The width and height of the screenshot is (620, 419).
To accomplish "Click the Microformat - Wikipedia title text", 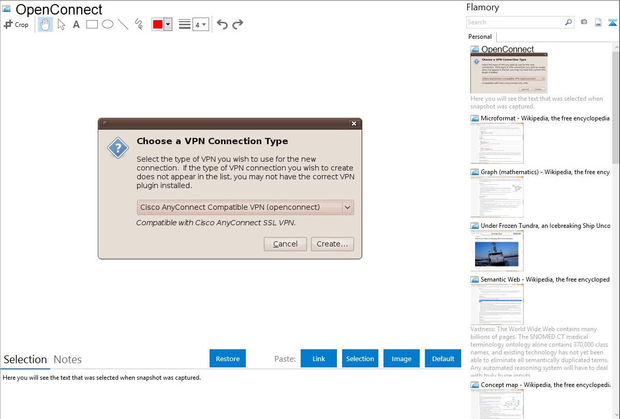I will (x=545, y=118).
